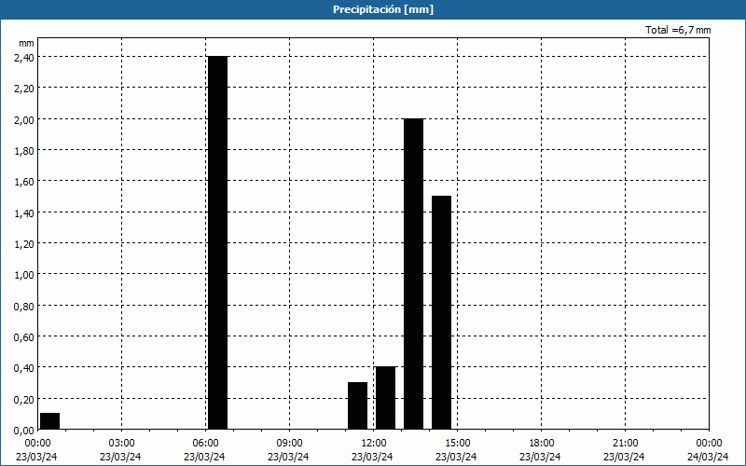
Task: Select the 18:00 time axis label
Action: (x=541, y=444)
